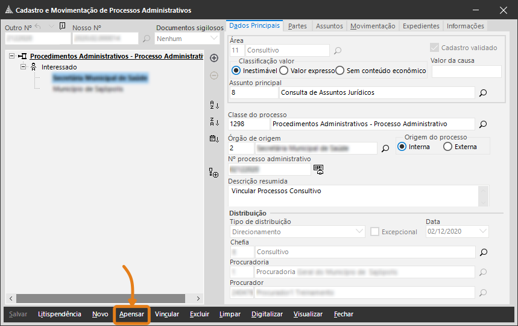Open the Partes tab
The image size is (518, 326).
tap(297, 26)
